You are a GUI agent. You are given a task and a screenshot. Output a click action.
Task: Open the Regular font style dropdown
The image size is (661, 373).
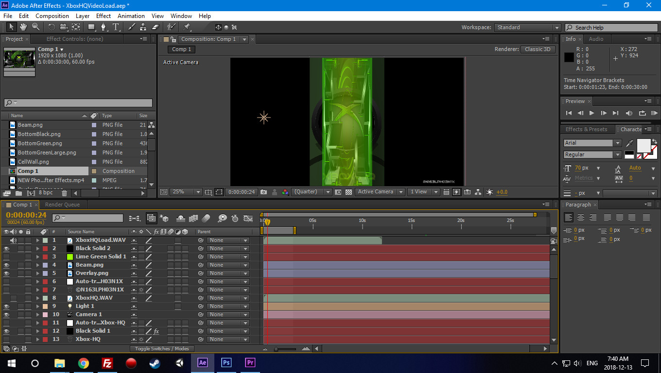(592, 154)
